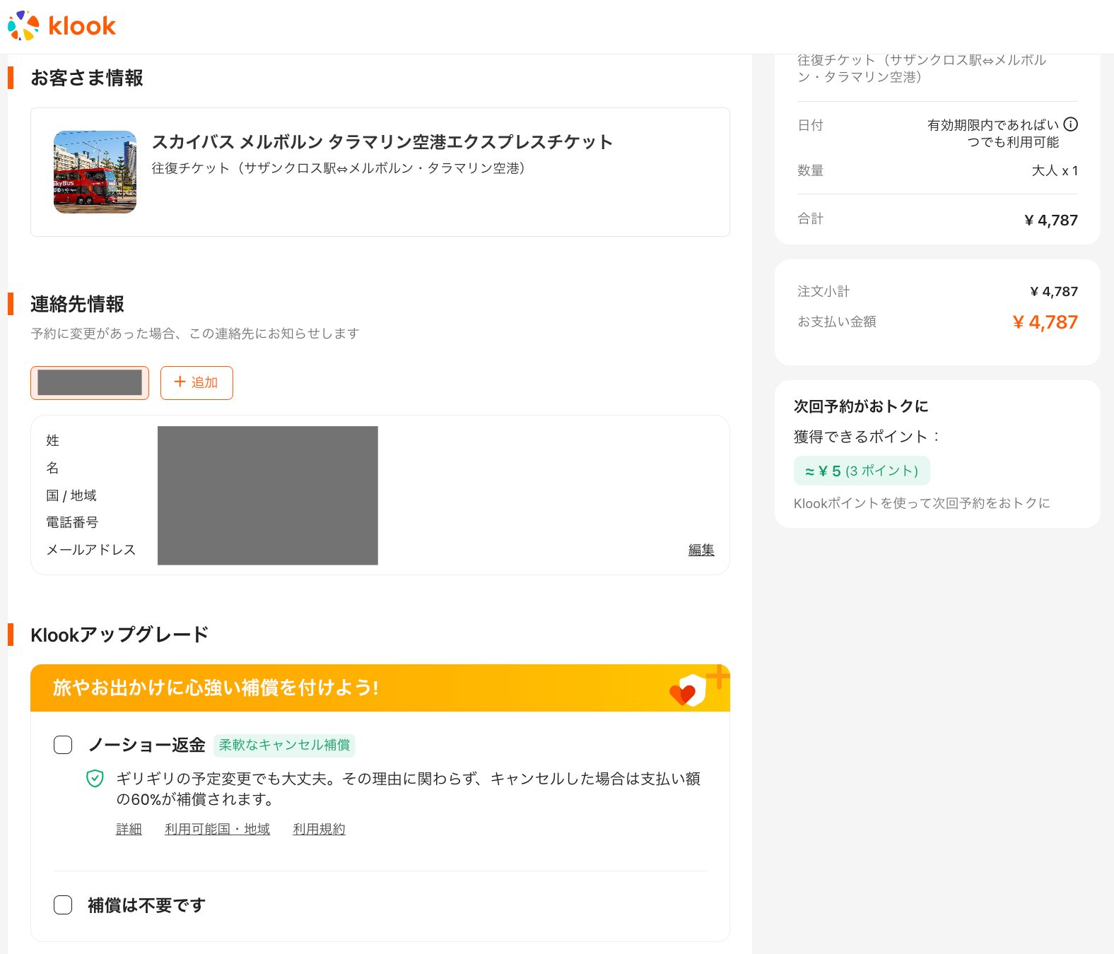The width and height of the screenshot is (1114, 954).
Task: Check the 補償は不要です checkbox
Action: [63, 905]
